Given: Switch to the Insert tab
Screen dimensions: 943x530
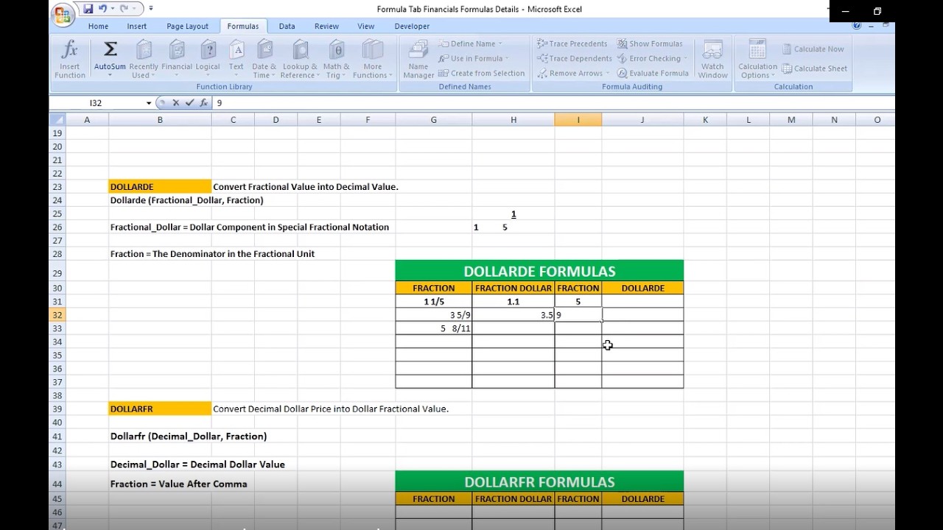Looking at the screenshot, I should pyautogui.click(x=137, y=26).
